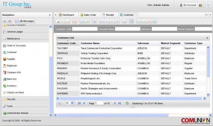Click the navigation panel scrollbar up arrow
213x126 pixels.
pyautogui.click(x=51, y=27)
